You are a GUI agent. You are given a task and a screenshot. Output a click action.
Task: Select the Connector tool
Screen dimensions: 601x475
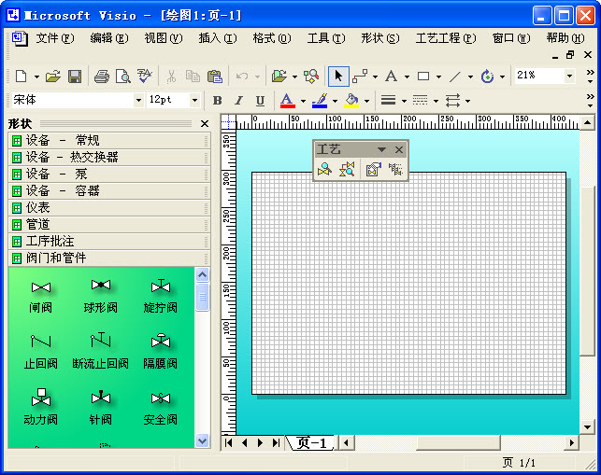[360, 77]
